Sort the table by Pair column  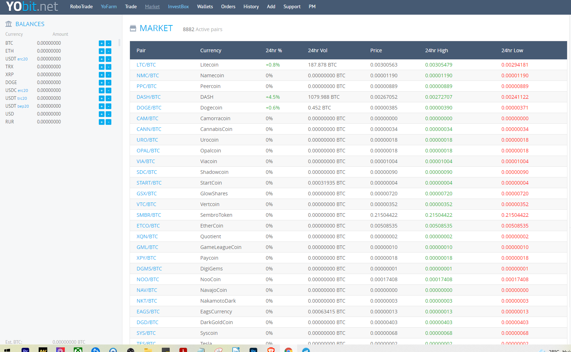141,50
